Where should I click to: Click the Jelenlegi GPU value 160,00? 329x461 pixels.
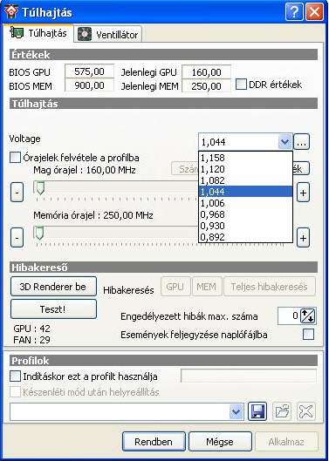tap(207, 72)
